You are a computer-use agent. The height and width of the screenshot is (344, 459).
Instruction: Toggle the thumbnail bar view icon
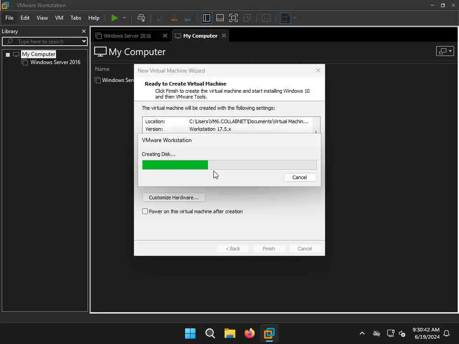(x=220, y=18)
